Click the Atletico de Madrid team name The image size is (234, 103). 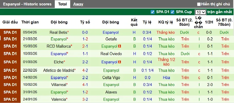tap(59, 70)
